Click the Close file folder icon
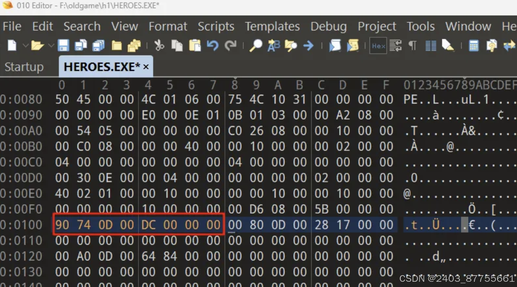The height and width of the screenshot is (287, 517). tap(117, 45)
